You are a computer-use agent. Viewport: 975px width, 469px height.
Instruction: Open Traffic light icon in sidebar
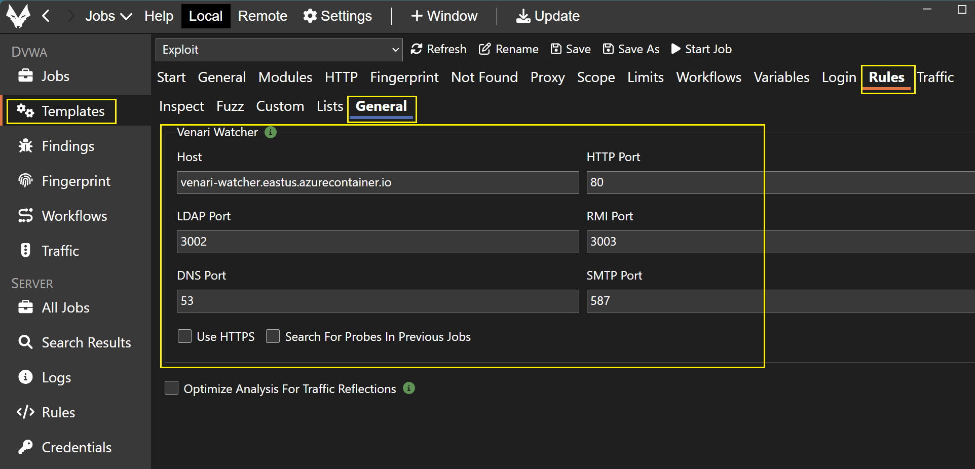(25, 250)
